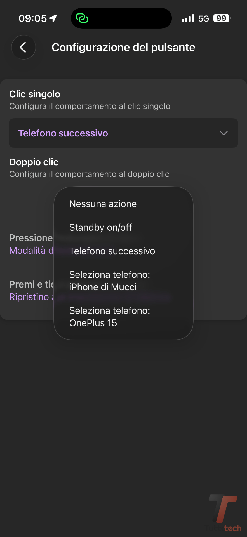Image resolution: width=247 pixels, height=537 pixels.
Task: Tap the location arrow beside the clock
Action: tap(53, 18)
